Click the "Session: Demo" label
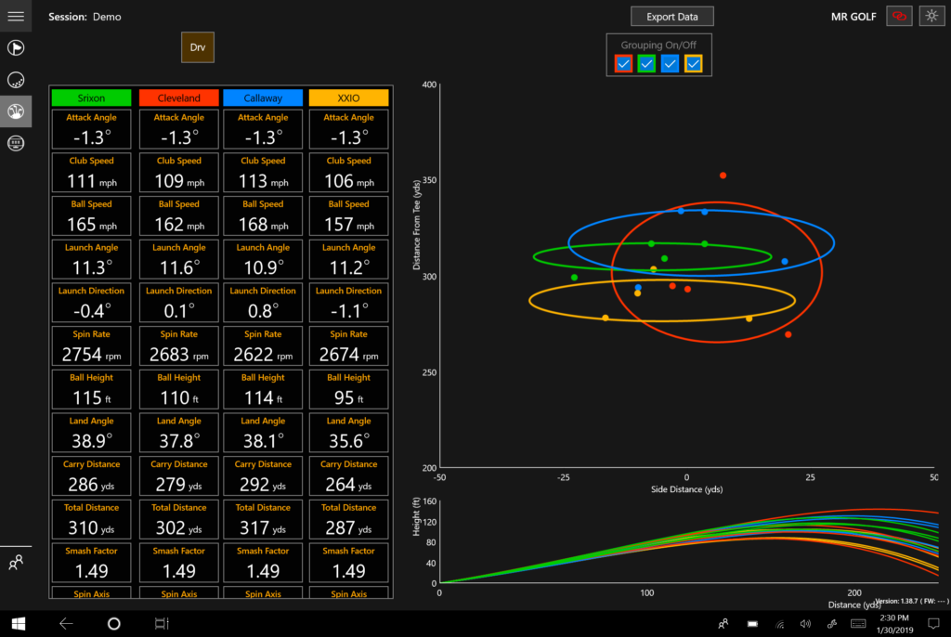The width and height of the screenshot is (951, 637). (x=85, y=17)
